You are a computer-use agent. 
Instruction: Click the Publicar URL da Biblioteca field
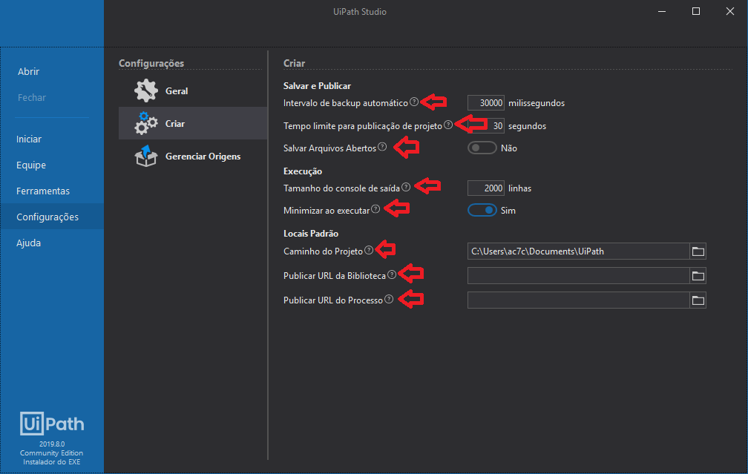(x=578, y=276)
